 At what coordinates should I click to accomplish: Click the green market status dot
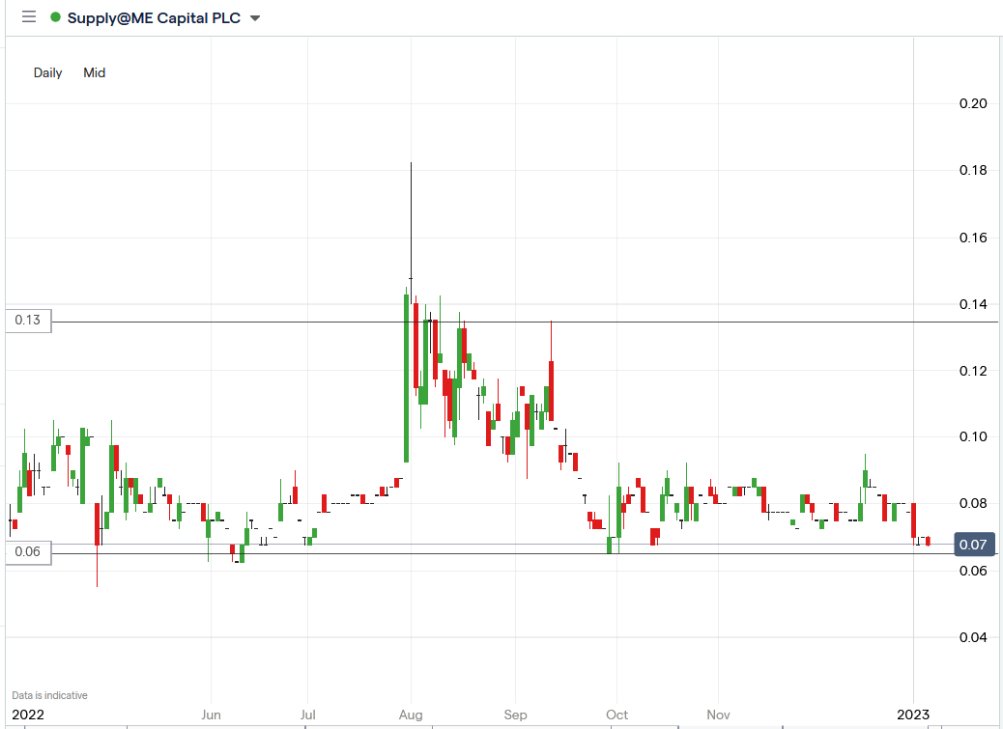56,17
